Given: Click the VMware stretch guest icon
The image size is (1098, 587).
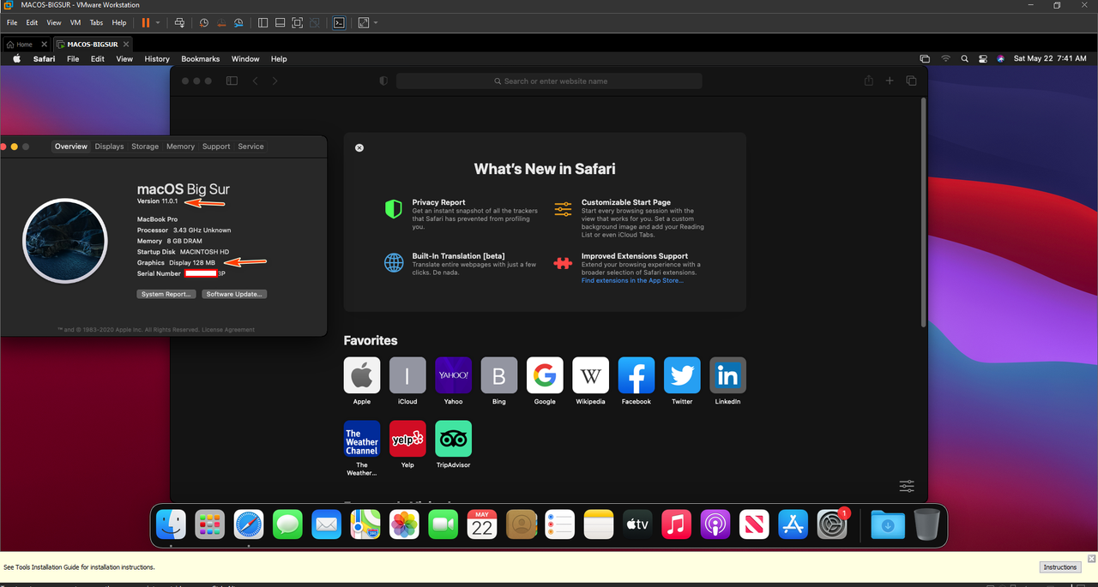Looking at the screenshot, I should [363, 22].
